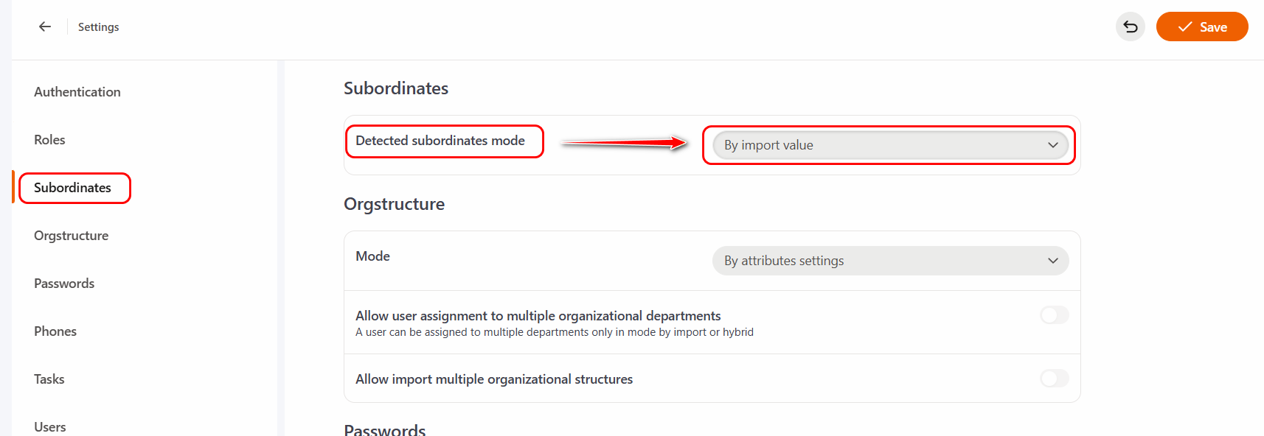
Task: Click the undo changes icon button
Action: click(1130, 27)
